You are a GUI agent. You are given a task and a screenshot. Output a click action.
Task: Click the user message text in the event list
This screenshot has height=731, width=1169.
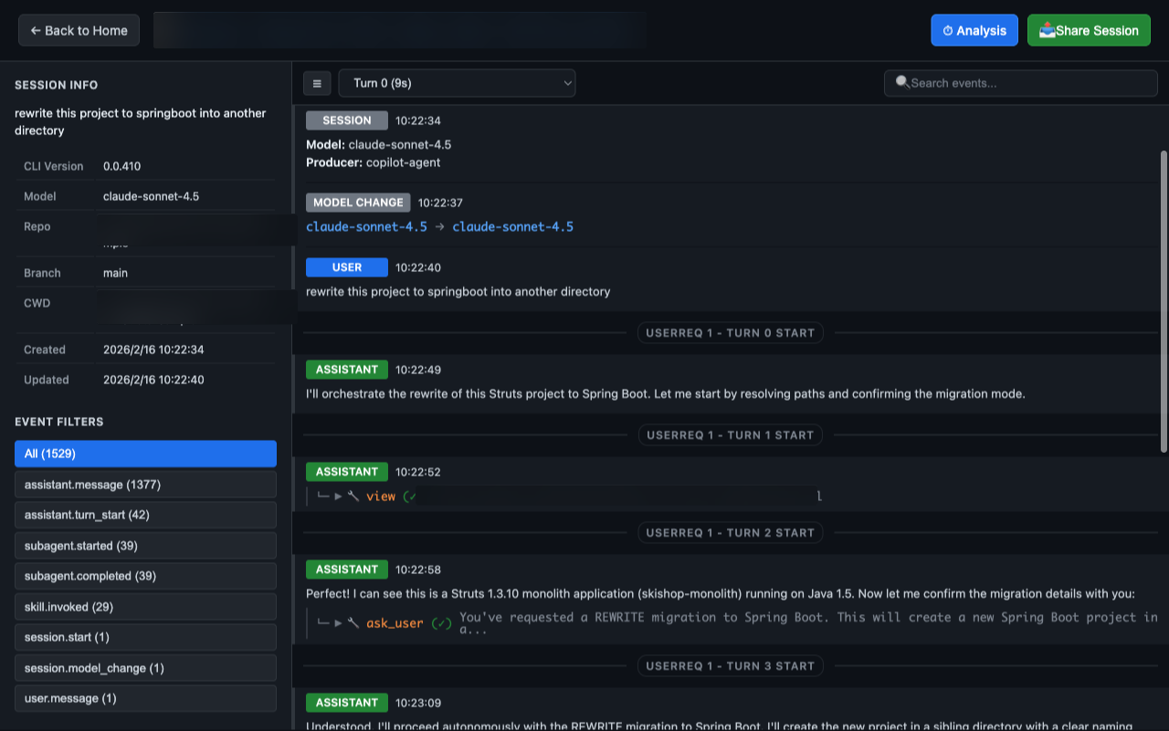pyautogui.click(x=458, y=292)
